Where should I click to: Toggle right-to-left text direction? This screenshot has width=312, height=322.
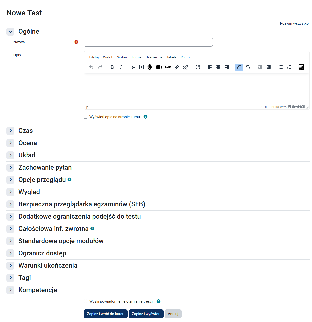tap(248, 67)
